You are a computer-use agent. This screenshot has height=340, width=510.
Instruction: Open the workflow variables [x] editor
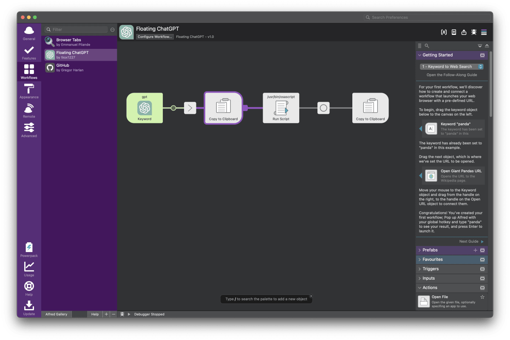(444, 32)
